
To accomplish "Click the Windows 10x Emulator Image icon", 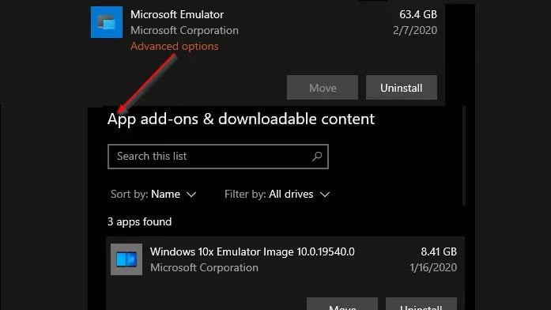I will pyautogui.click(x=126, y=259).
